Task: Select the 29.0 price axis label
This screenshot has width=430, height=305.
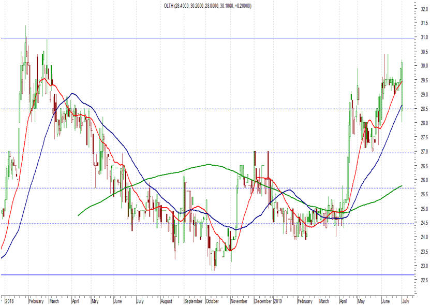Action: 424,94
